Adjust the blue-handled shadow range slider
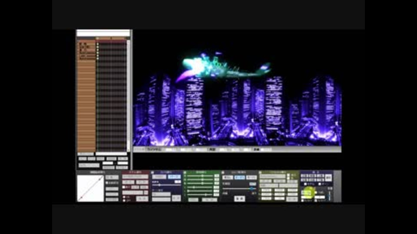The image size is (417, 234). click(x=239, y=188)
